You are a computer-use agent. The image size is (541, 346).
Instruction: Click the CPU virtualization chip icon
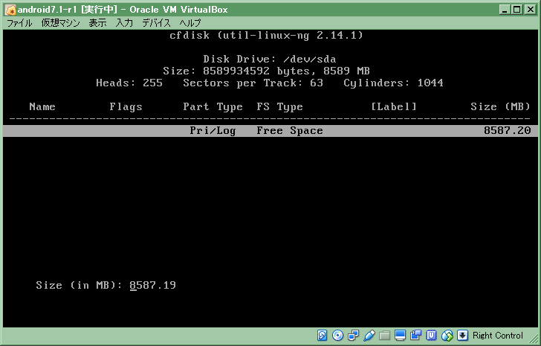click(431, 336)
